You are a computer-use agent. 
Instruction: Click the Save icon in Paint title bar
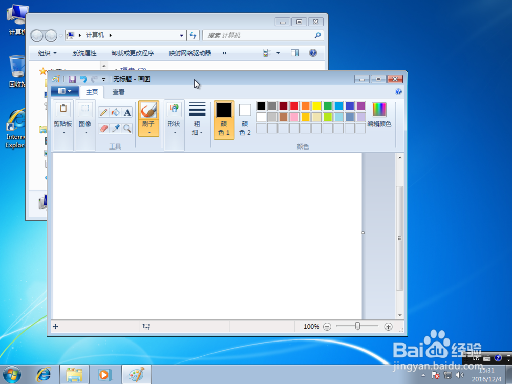pyautogui.click(x=72, y=79)
